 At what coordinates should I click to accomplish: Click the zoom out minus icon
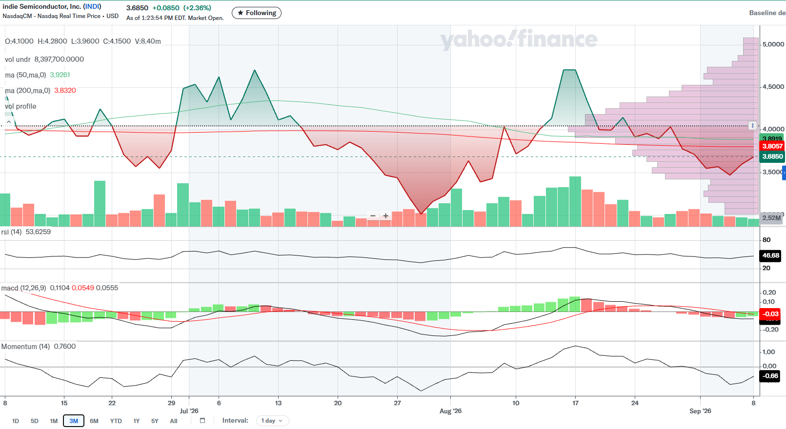373,215
